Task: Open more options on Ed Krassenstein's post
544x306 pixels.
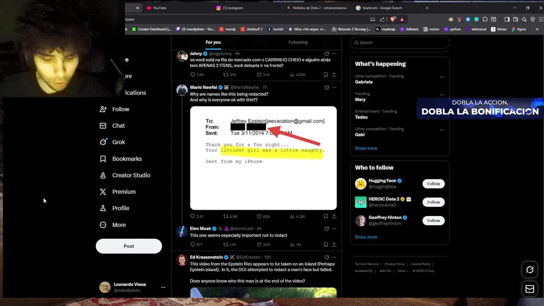Action: pyautogui.click(x=334, y=257)
